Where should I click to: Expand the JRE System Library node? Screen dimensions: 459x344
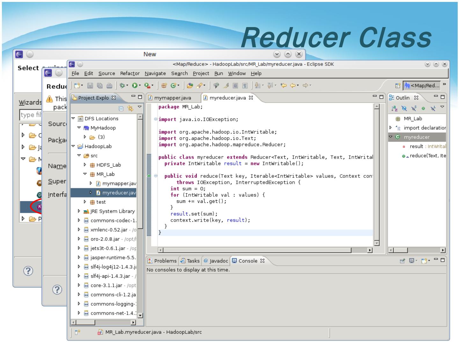click(79, 211)
